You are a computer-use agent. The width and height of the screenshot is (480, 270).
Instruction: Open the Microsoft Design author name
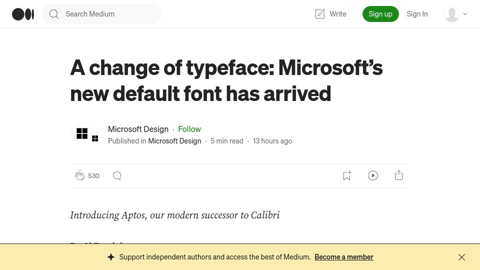pyautogui.click(x=138, y=129)
